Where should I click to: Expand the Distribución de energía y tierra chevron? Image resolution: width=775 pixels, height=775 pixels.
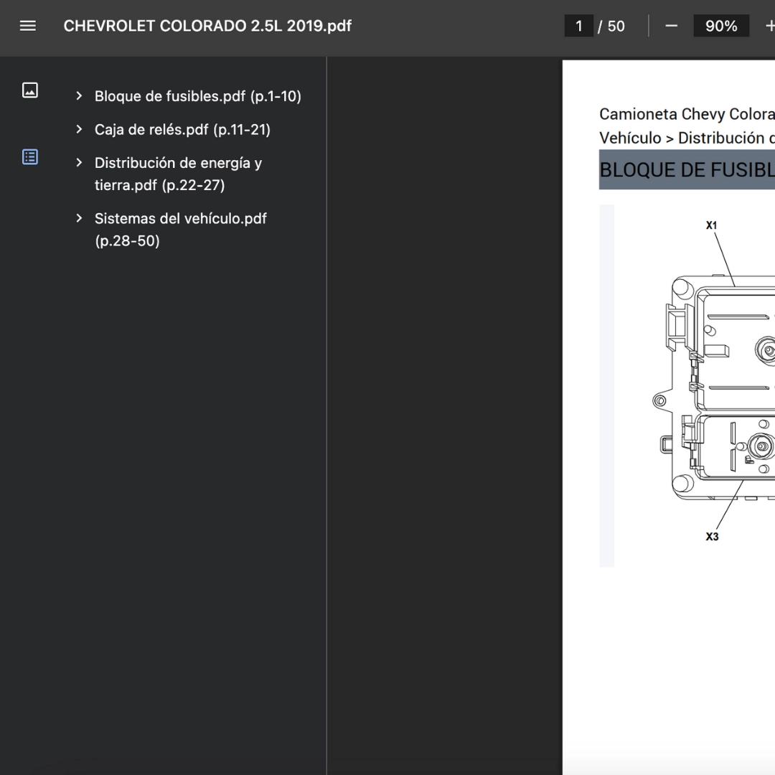pos(79,163)
